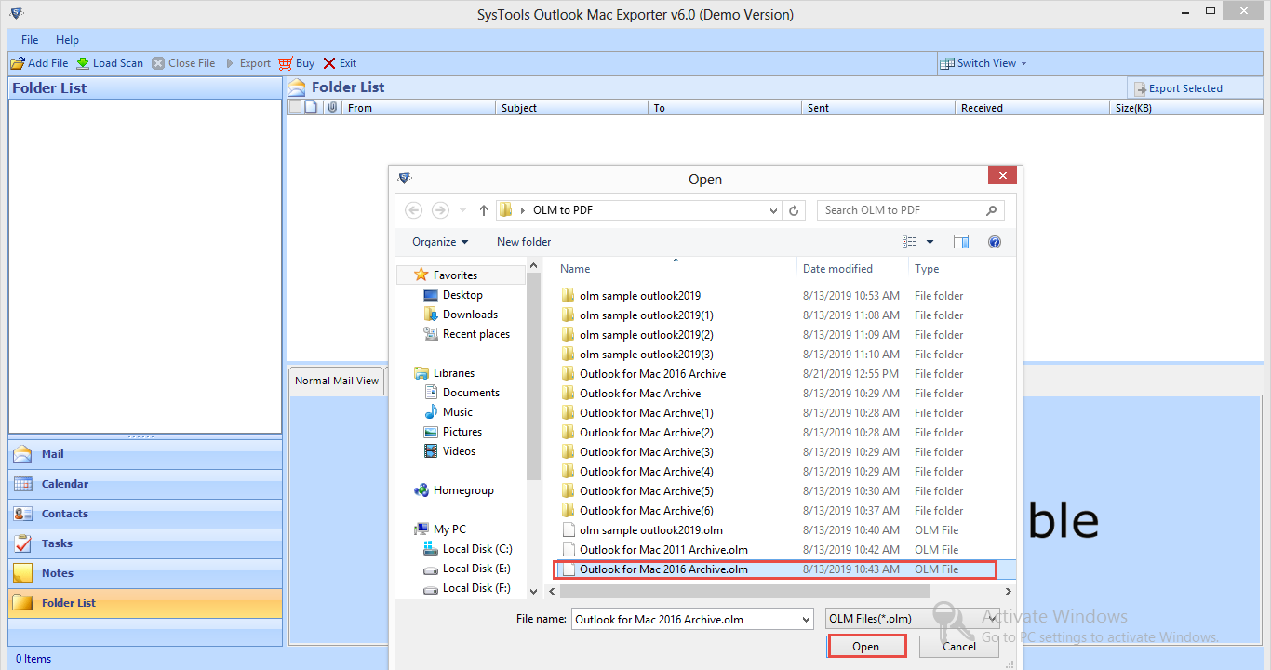Select the Music library

457,412
